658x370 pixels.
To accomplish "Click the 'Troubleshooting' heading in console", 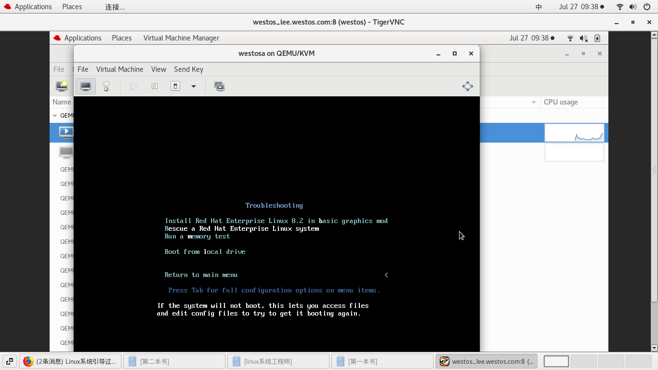I will (x=274, y=205).
